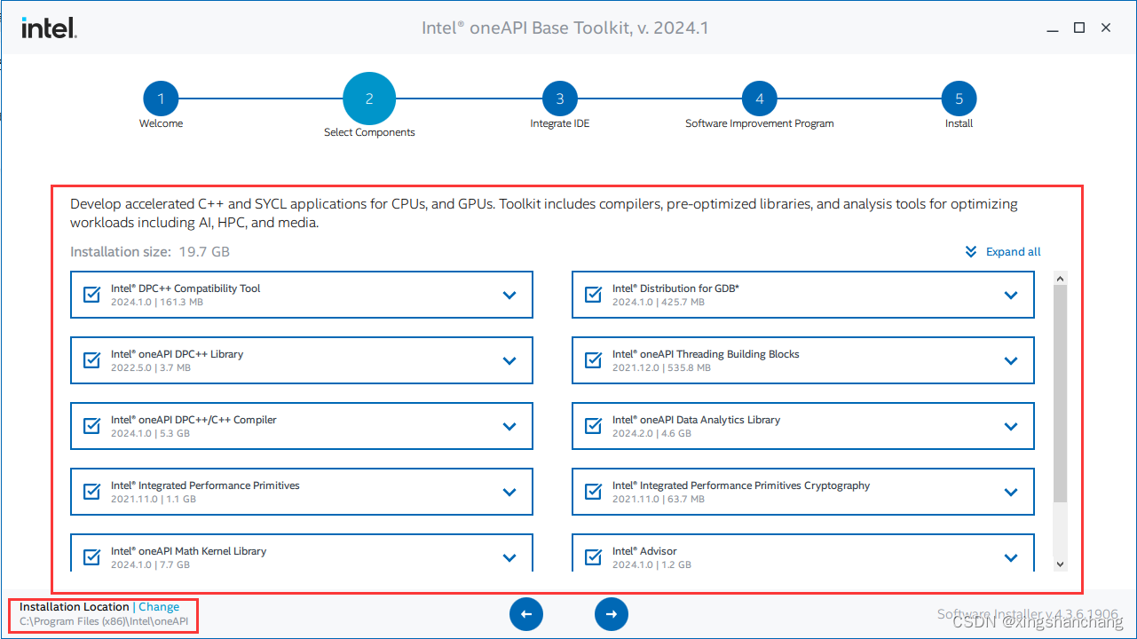Click Change installation location link

(159, 607)
